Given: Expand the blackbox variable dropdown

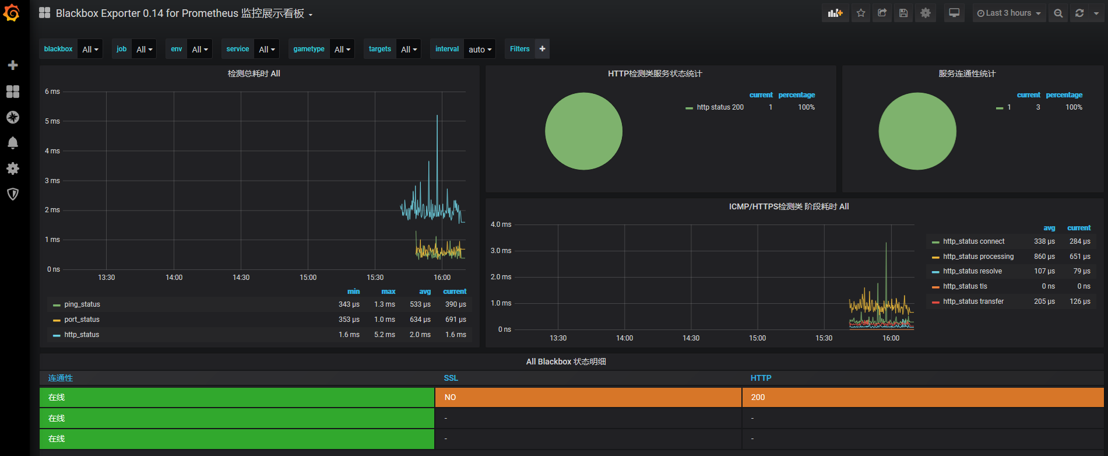Looking at the screenshot, I should click(x=90, y=49).
